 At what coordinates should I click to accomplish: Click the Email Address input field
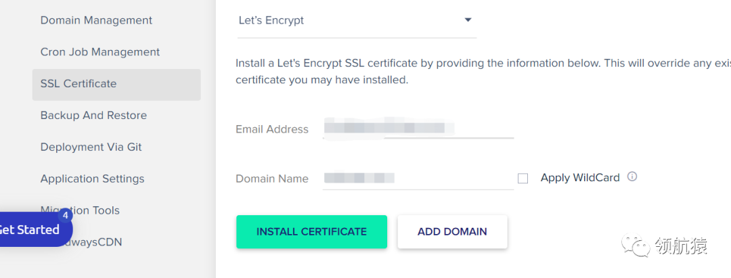[418, 128]
